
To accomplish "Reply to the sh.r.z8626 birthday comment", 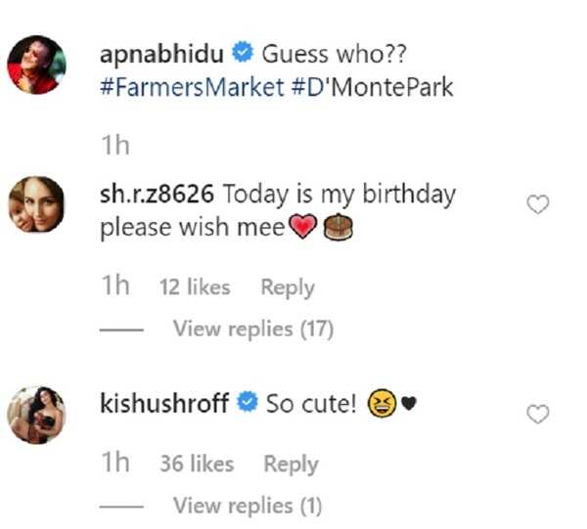I will (288, 287).
